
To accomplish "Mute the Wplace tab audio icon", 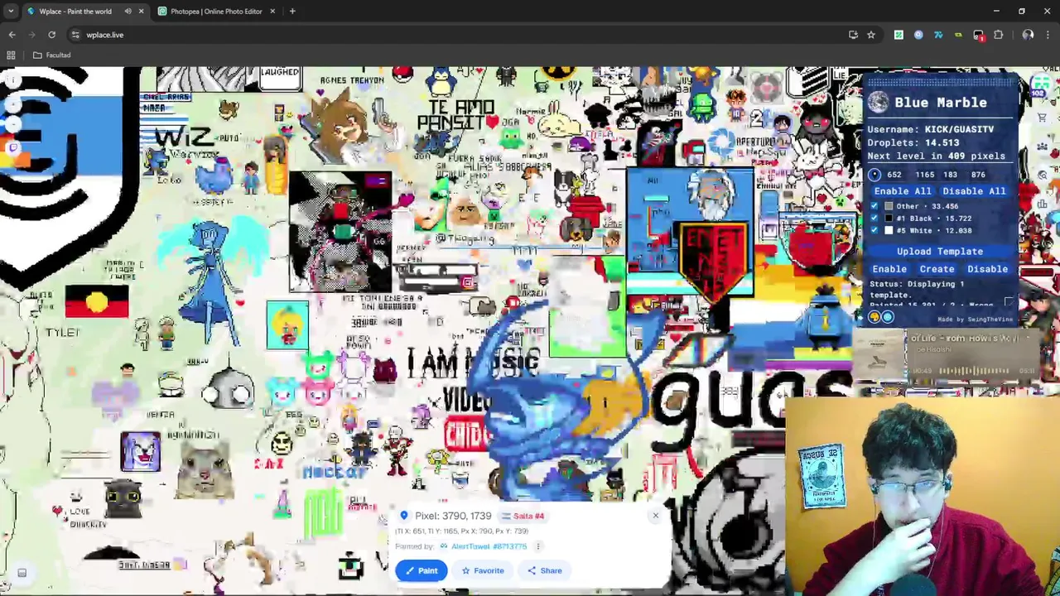I will [x=128, y=12].
